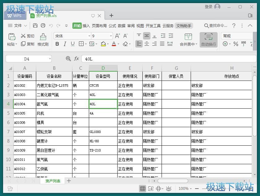This screenshot has width=260, height=196.
Task: Select the 资产列表 sheet tab
Action: 53,181
